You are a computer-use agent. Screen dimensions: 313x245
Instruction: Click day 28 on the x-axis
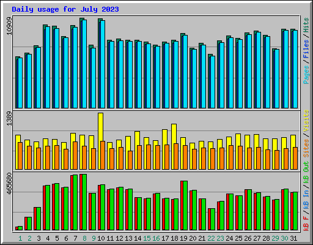[266, 238]
